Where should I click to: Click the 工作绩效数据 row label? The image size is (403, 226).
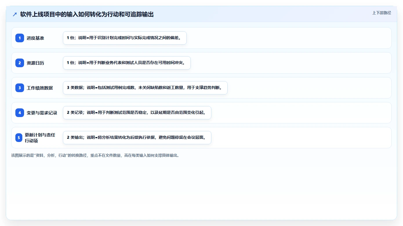[40, 88]
